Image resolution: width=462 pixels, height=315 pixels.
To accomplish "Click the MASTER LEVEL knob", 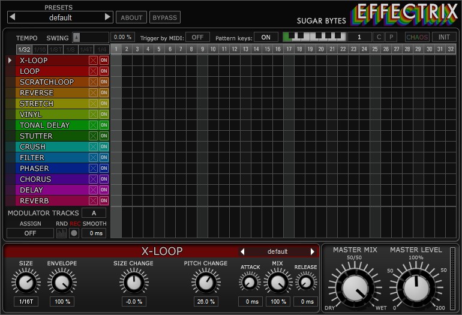I will coord(416,289).
